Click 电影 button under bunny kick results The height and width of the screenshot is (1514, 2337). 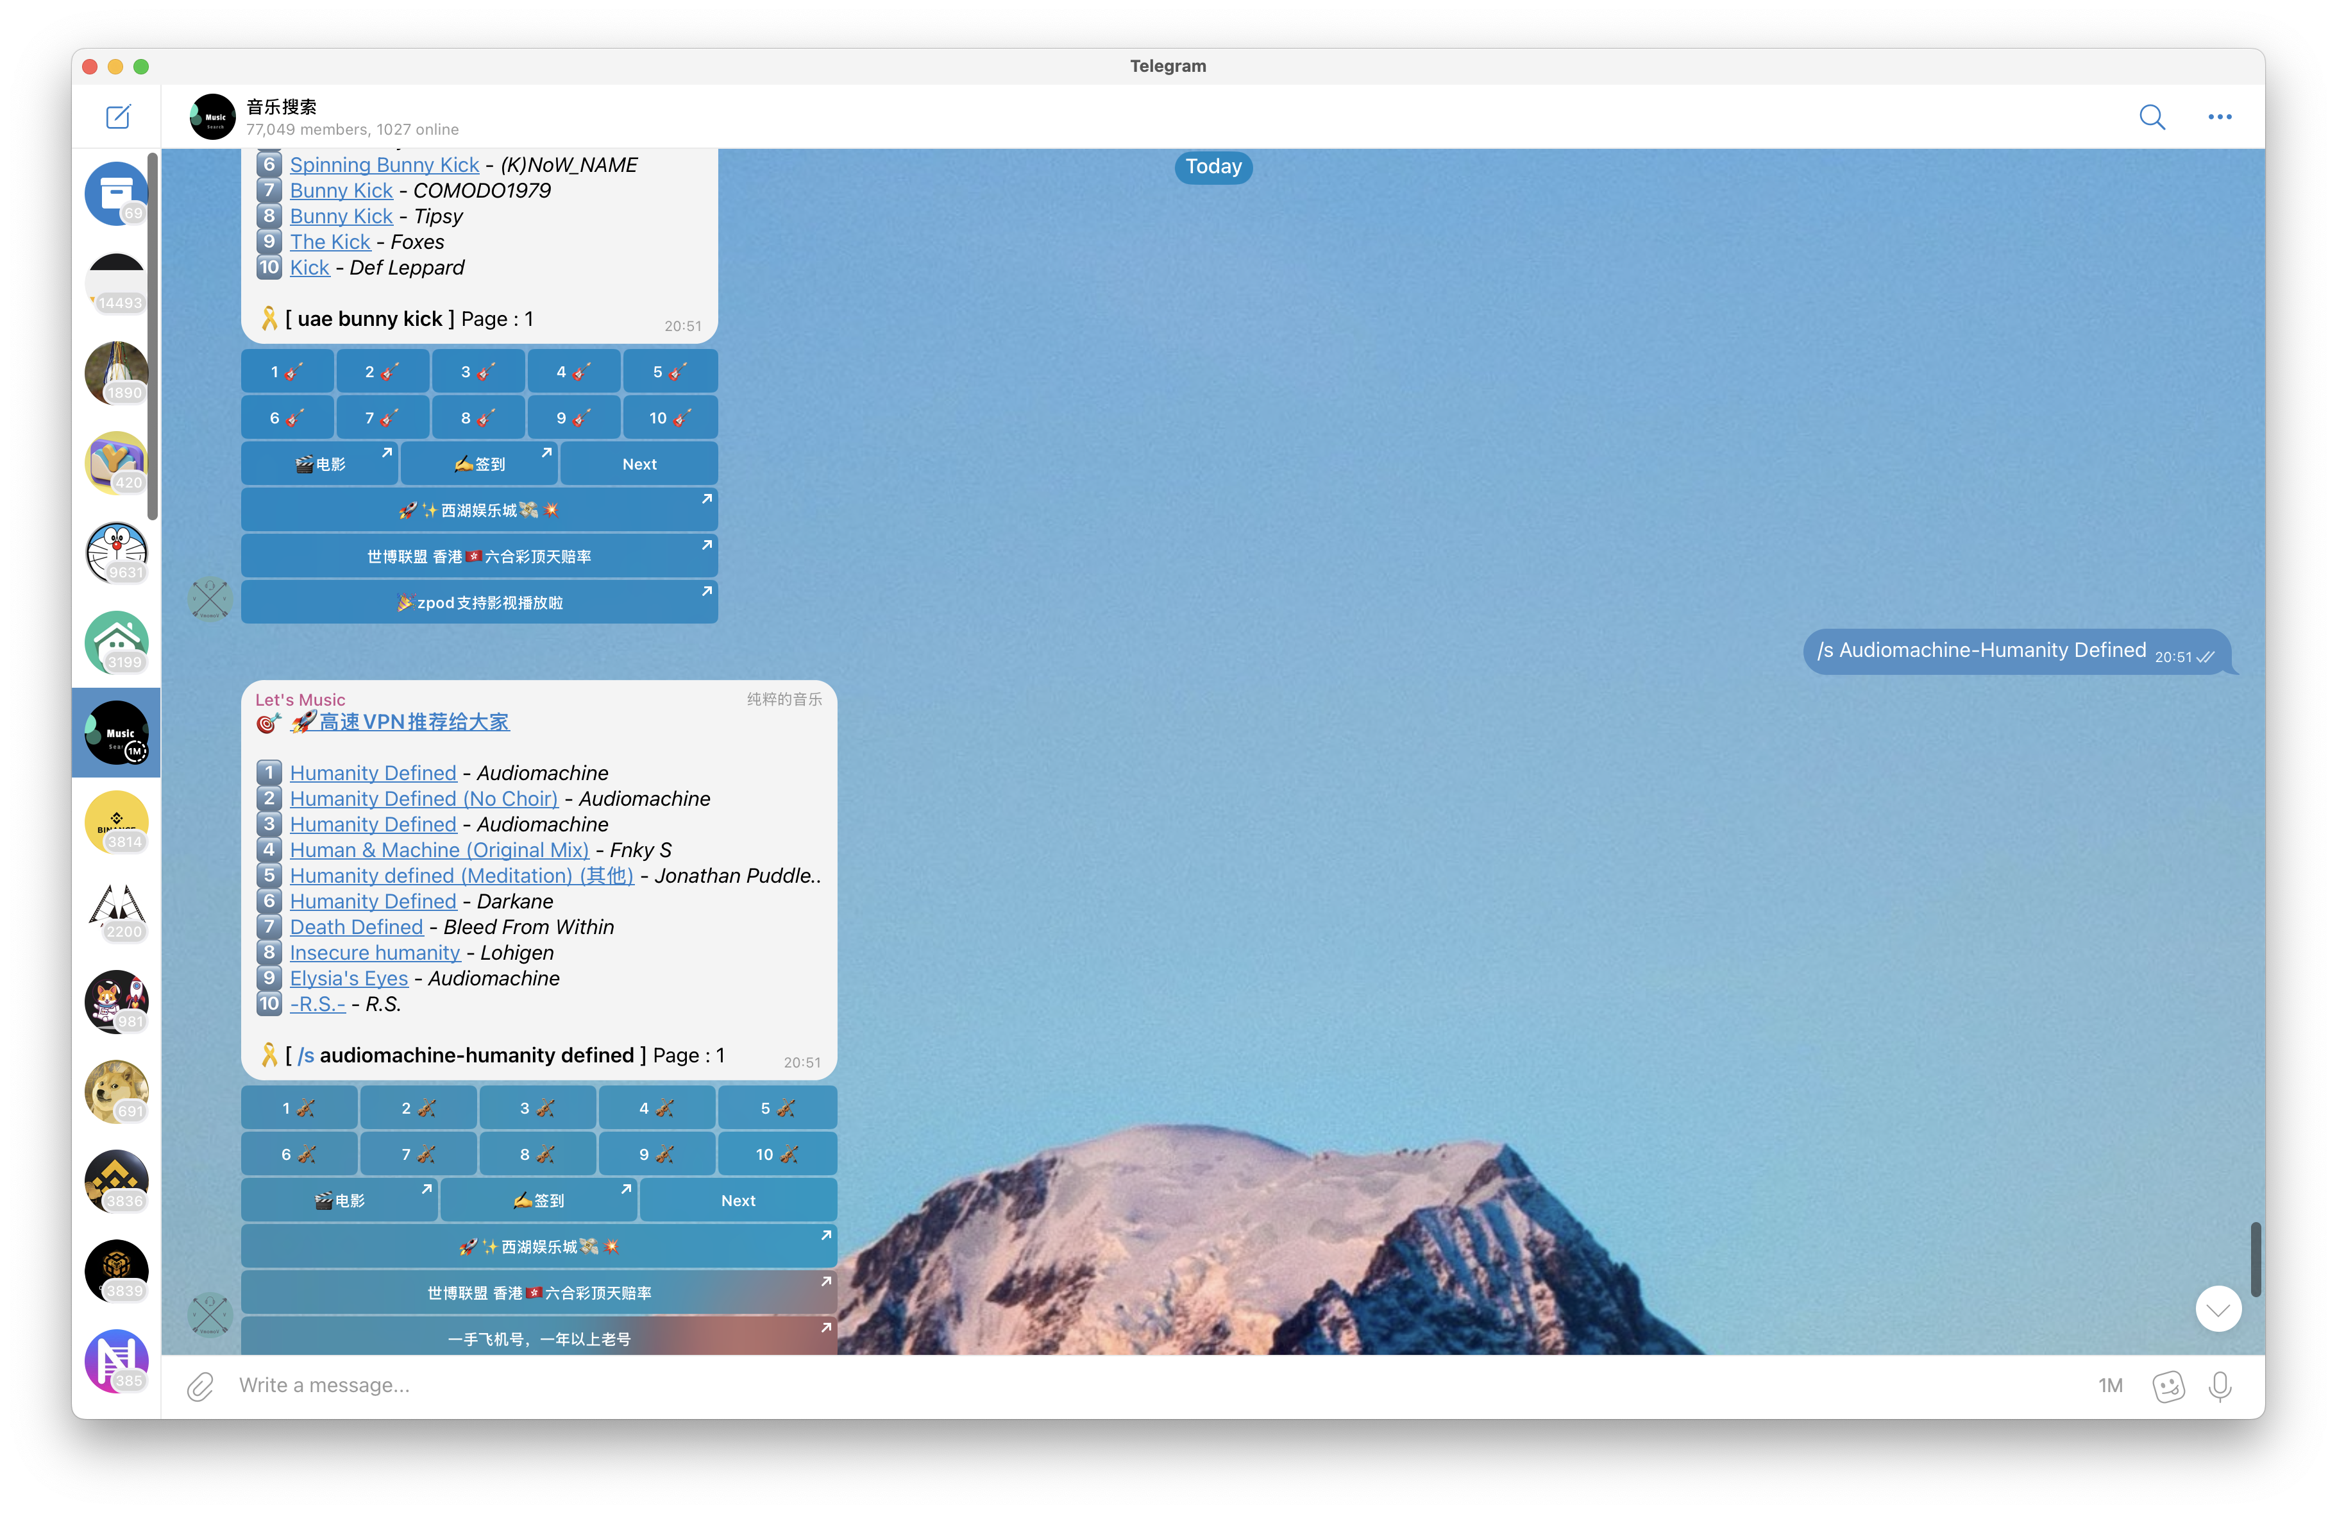click(x=320, y=464)
